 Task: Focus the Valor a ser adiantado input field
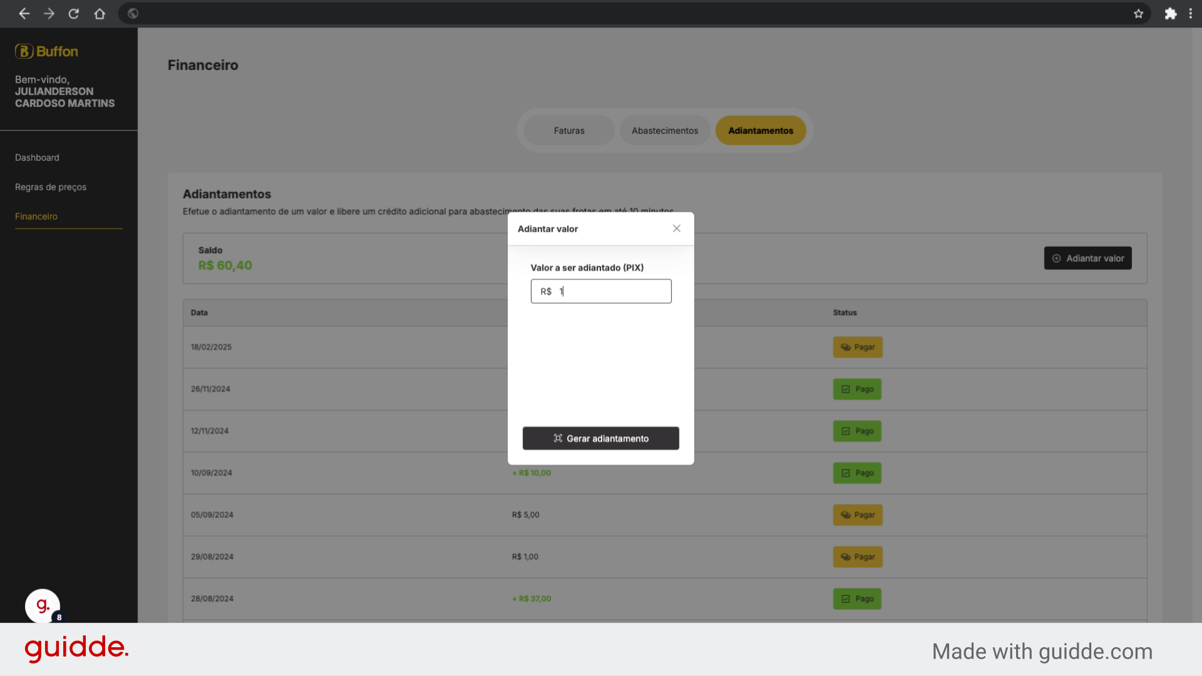click(601, 291)
